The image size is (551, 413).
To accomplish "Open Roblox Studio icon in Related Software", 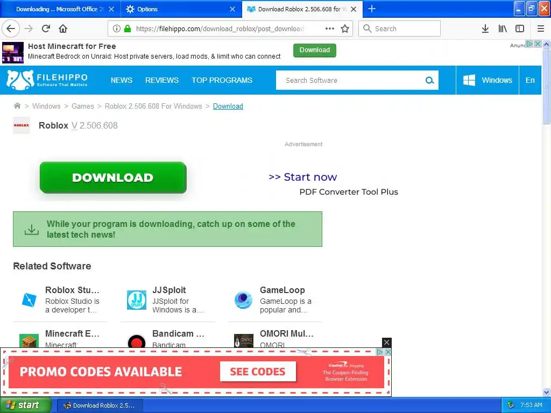I will click(29, 300).
